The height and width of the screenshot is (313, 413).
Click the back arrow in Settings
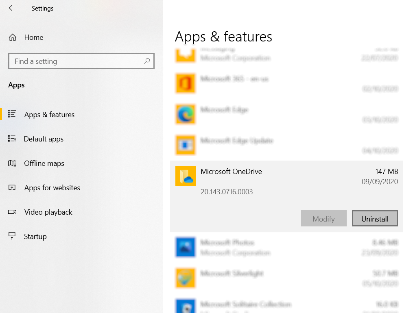(11, 8)
